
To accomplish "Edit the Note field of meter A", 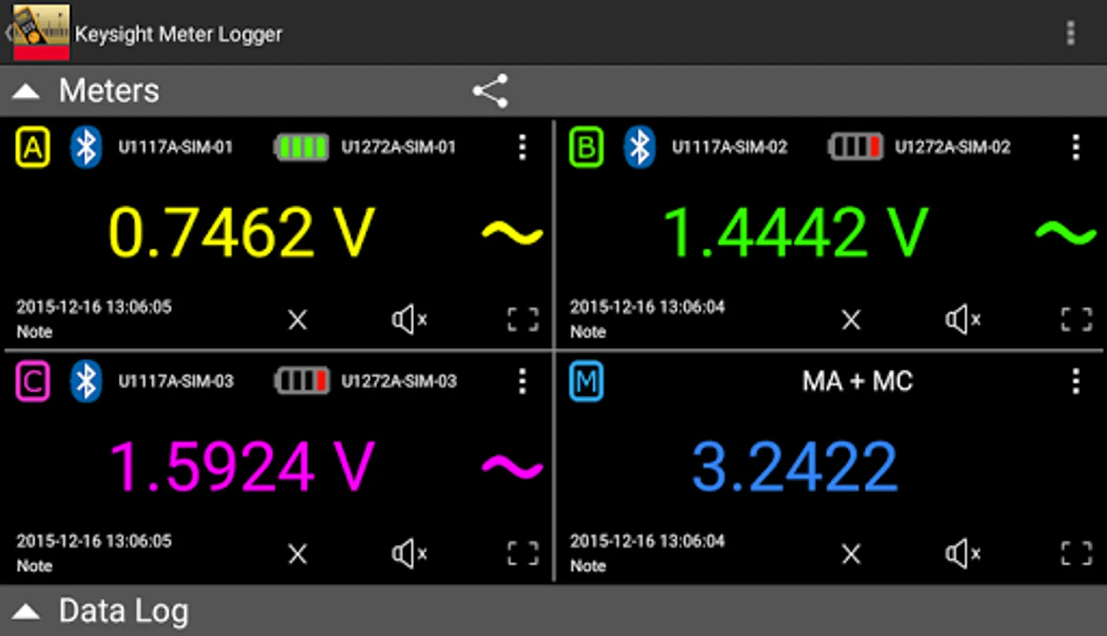I will (x=35, y=331).
